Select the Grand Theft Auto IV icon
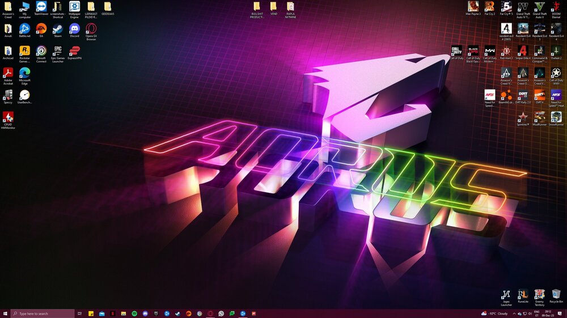567x318 pixels. 523,10
